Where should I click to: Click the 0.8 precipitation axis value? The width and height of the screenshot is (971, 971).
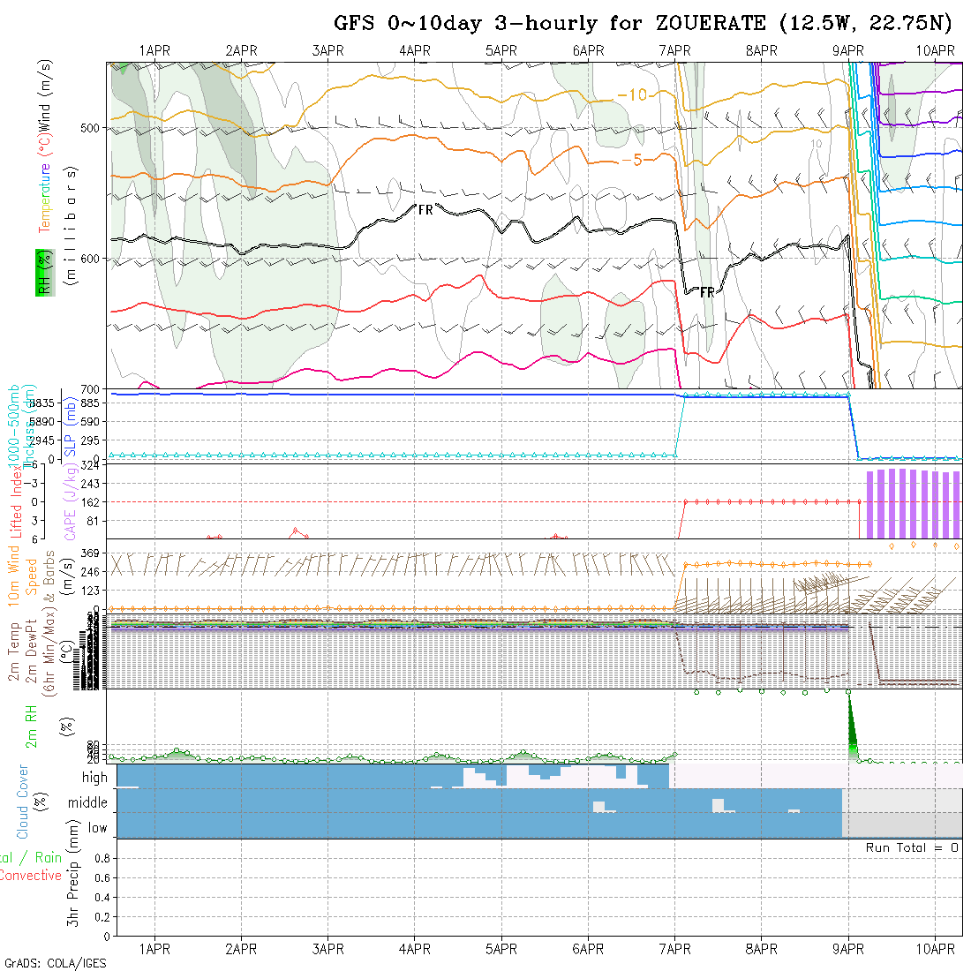pos(102,858)
